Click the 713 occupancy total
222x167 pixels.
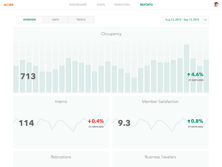pos(28,76)
